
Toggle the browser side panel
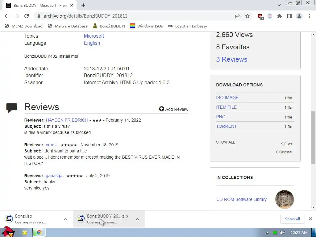coord(289,16)
